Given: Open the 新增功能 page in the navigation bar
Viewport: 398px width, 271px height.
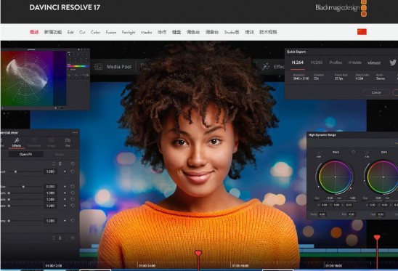Looking at the screenshot, I should click(53, 32).
